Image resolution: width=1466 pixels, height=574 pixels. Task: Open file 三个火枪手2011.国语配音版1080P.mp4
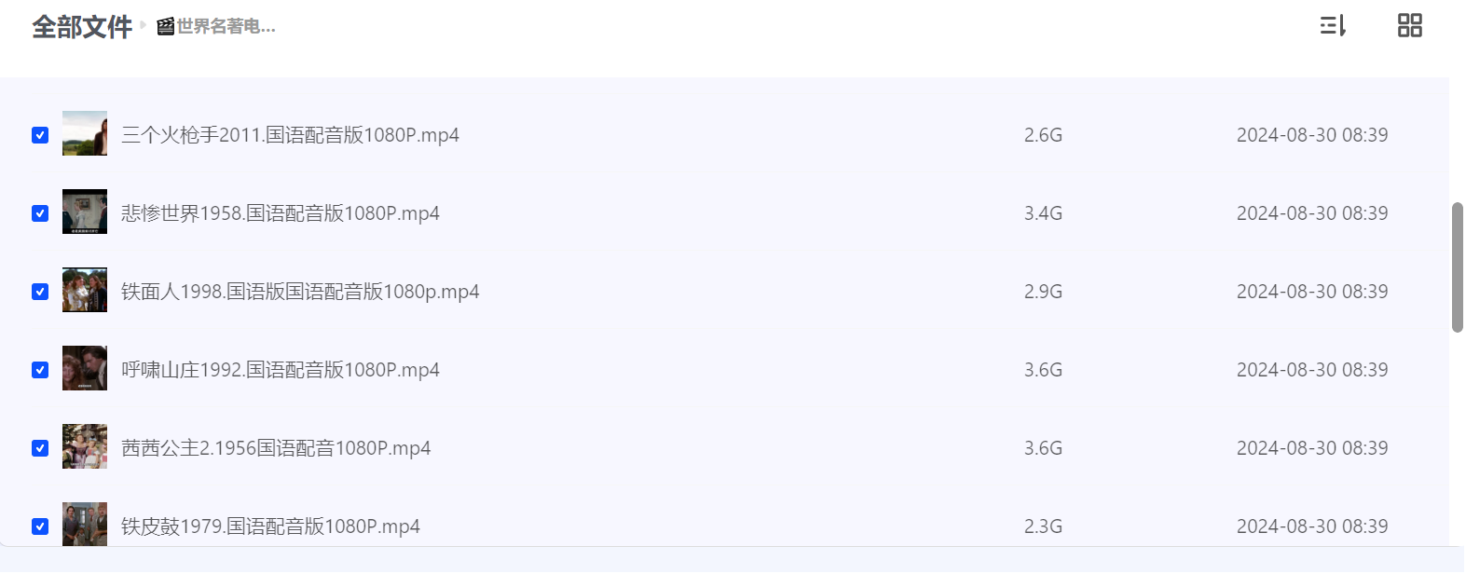(x=290, y=135)
